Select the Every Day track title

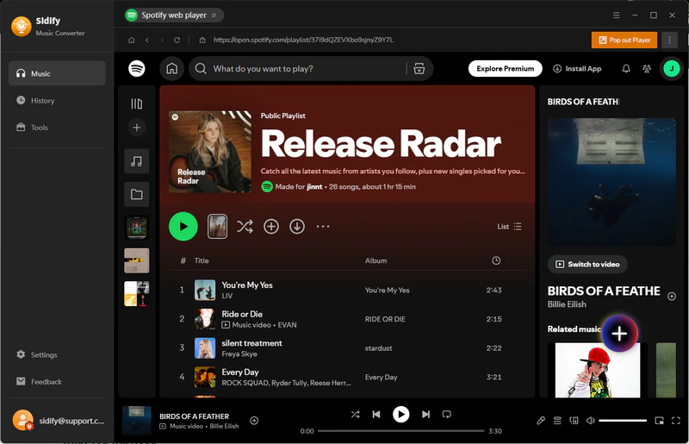[240, 372]
